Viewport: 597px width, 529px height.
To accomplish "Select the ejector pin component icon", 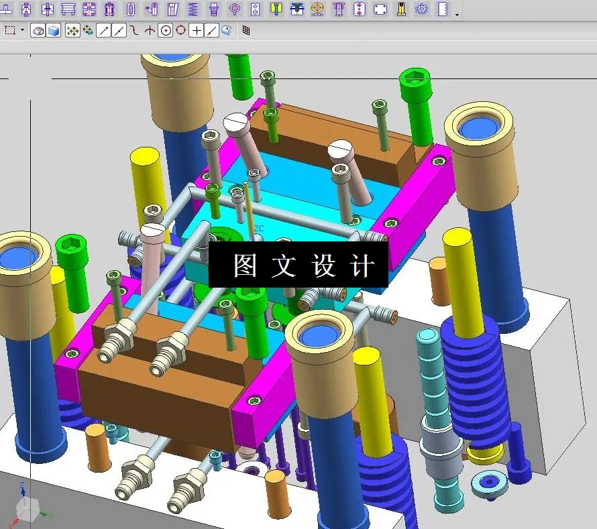I will pos(400,9).
